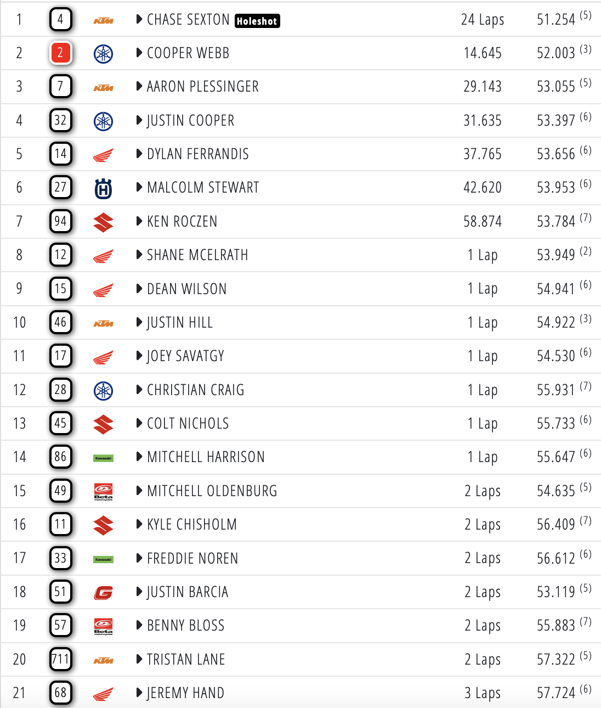Click Kawasaki logo in Mitchell Harrison row
This screenshot has width=601, height=708.
(103, 458)
